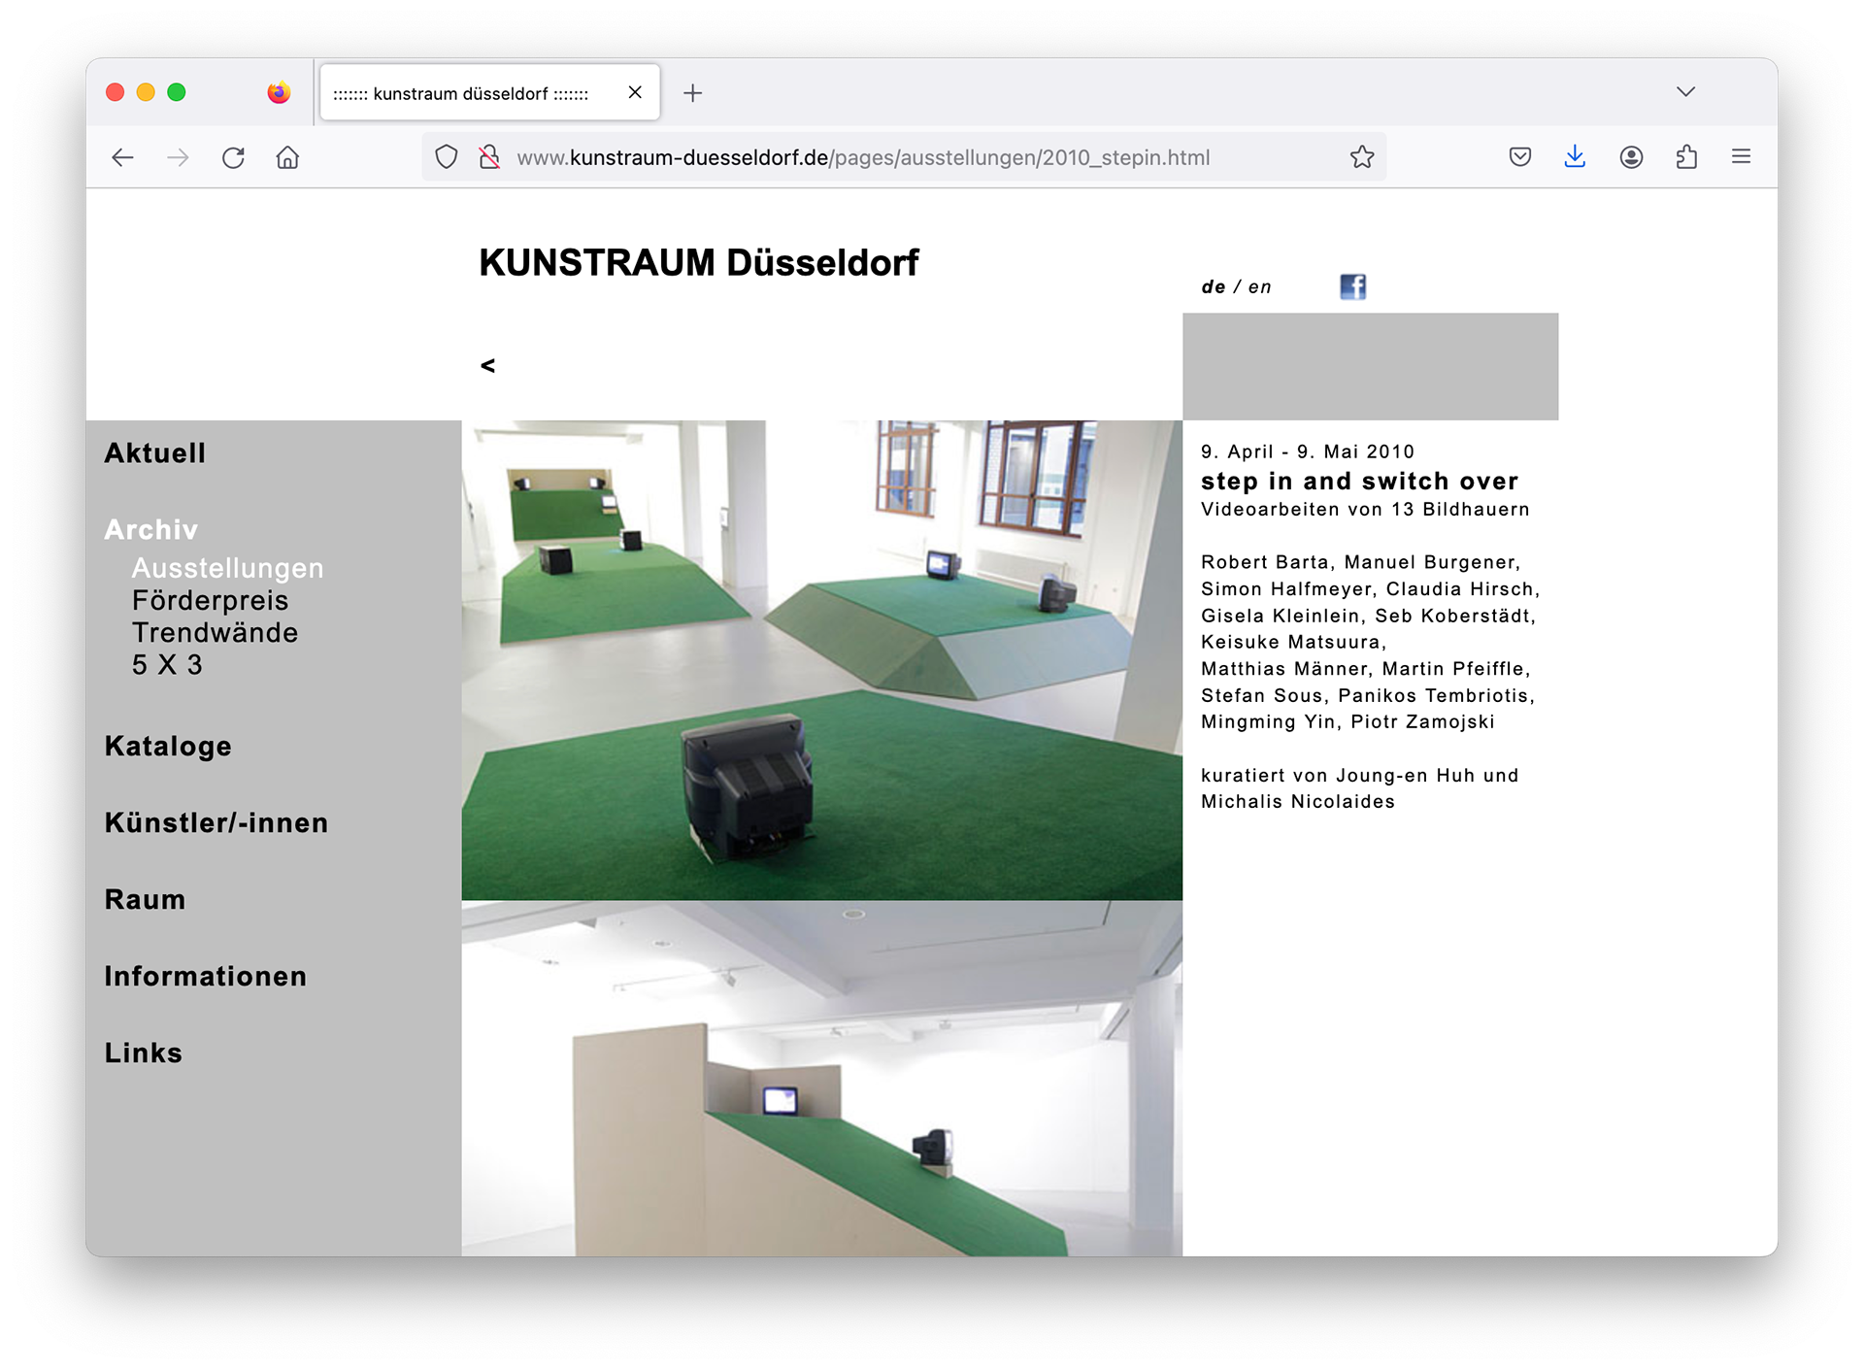Open the extensions puzzle icon
Image resolution: width=1864 pixels, height=1370 pixels.
click(x=1686, y=157)
